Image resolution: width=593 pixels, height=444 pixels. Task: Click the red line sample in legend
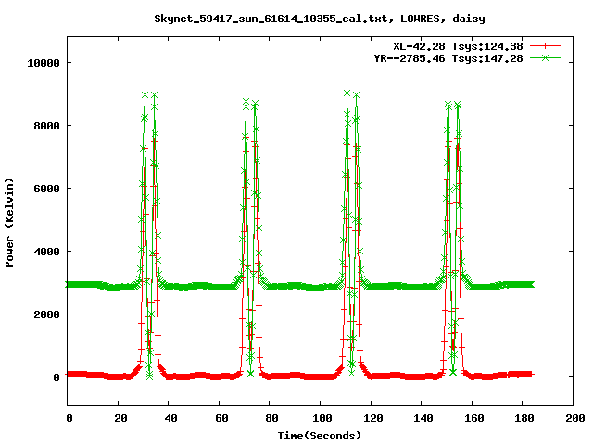click(545, 46)
